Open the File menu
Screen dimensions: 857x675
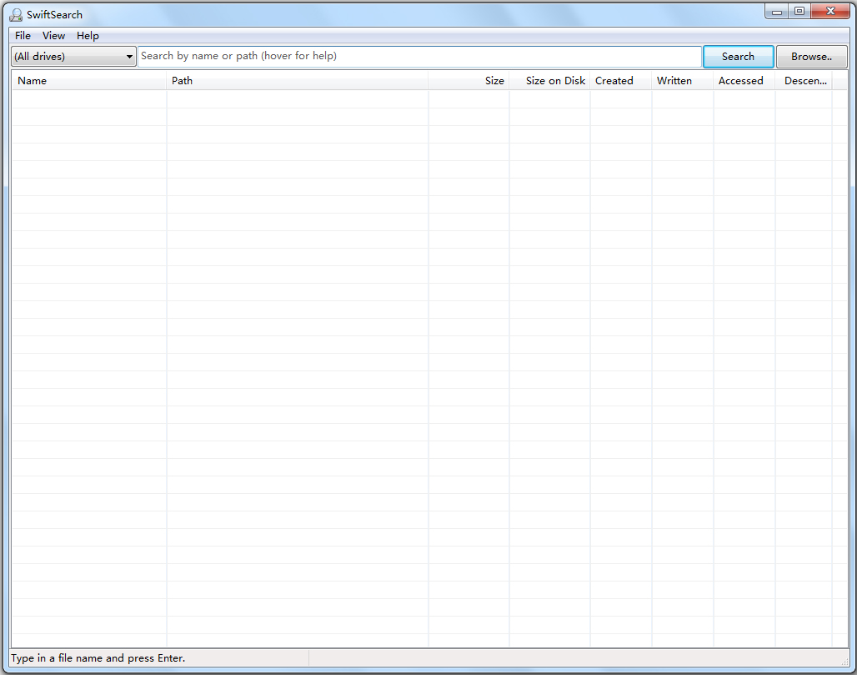click(23, 36)
